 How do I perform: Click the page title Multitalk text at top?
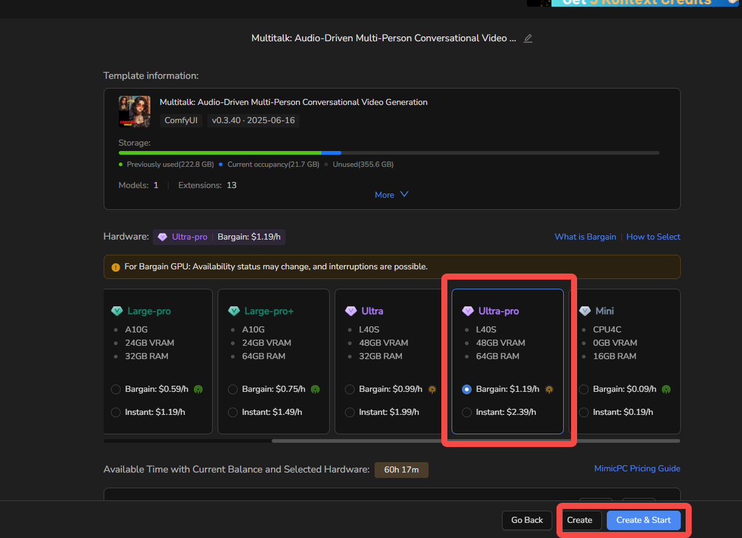click(384, 38)
